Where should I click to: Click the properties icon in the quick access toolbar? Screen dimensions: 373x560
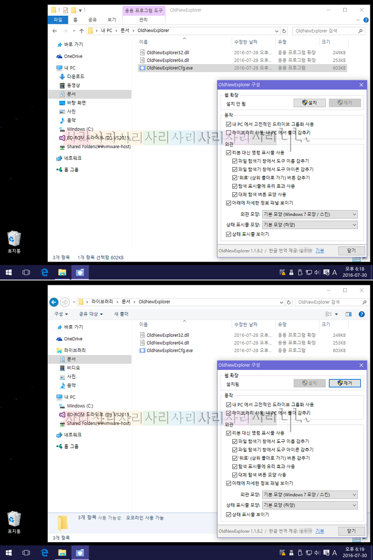pyautogui.click(x=65, y=10)
